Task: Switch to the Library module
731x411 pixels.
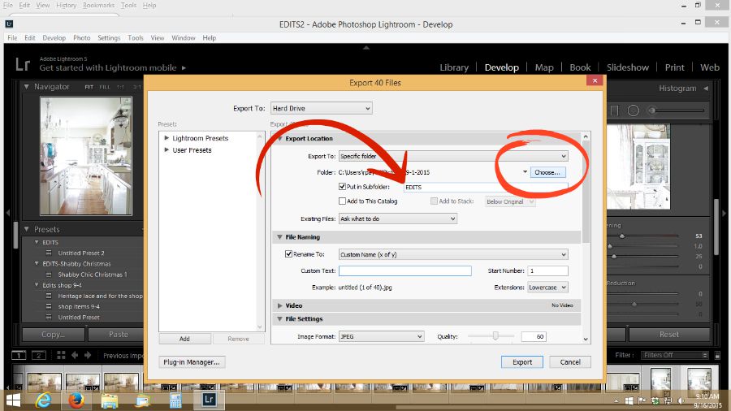Action: [x=454, y=67]
